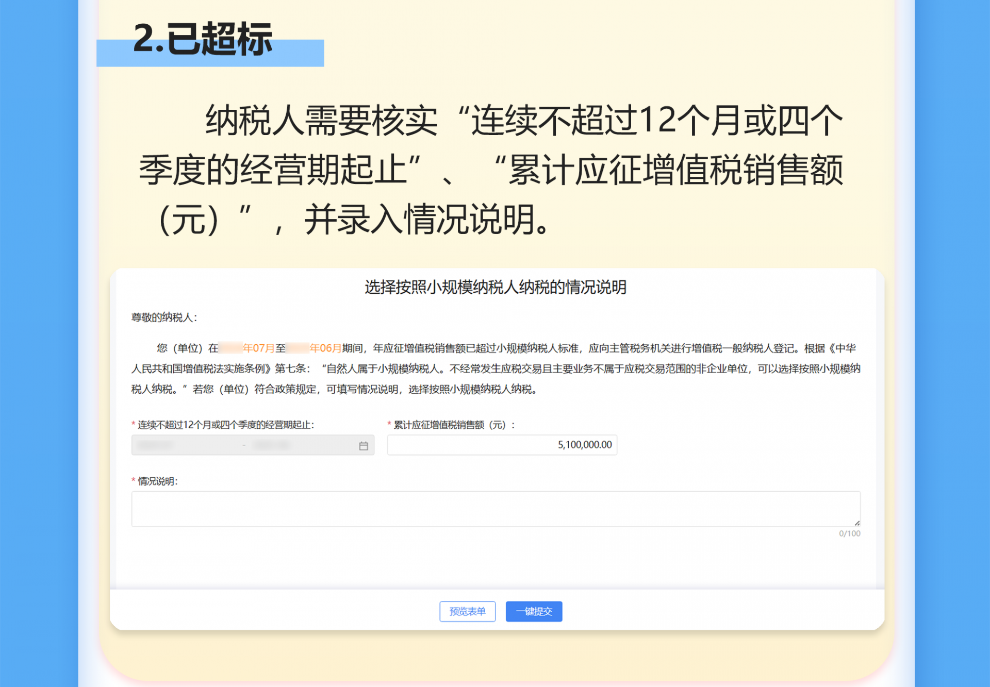
Task: Click the textarea resize handle corner
Action: point(856,523)
